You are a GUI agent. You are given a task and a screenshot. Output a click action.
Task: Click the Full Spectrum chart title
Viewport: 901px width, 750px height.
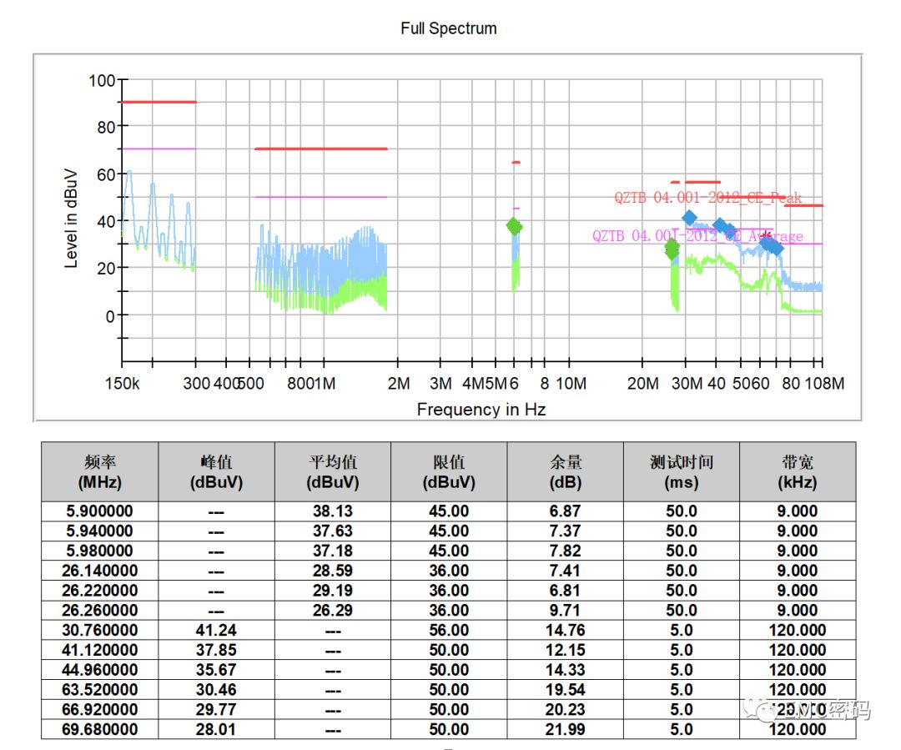(448, 28)
